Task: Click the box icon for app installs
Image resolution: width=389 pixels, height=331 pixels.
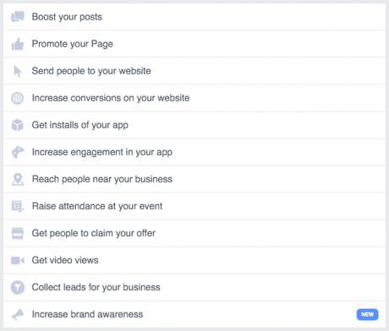Action: tap(17, 125)
